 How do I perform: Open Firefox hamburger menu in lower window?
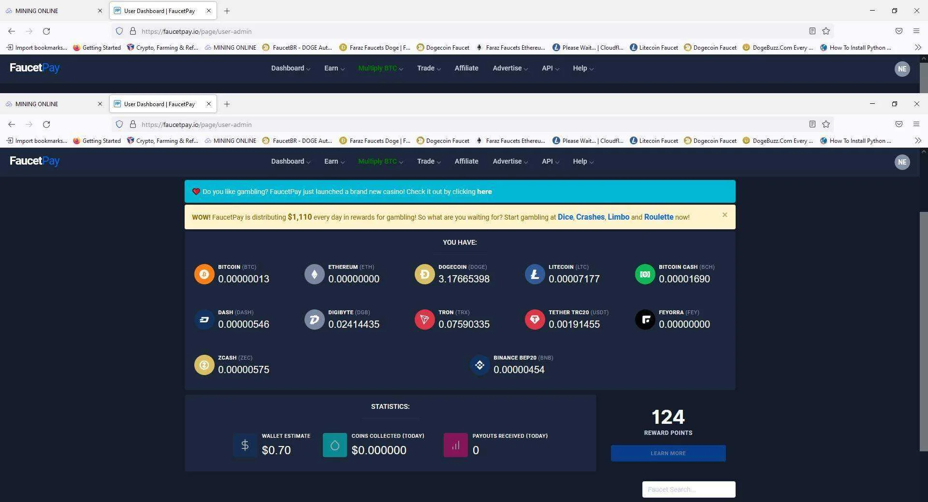point(916,125)
